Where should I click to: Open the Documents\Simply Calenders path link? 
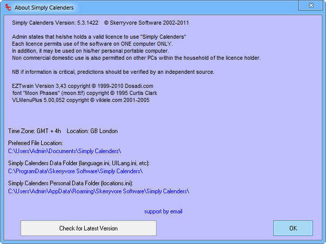pos(65,151)
